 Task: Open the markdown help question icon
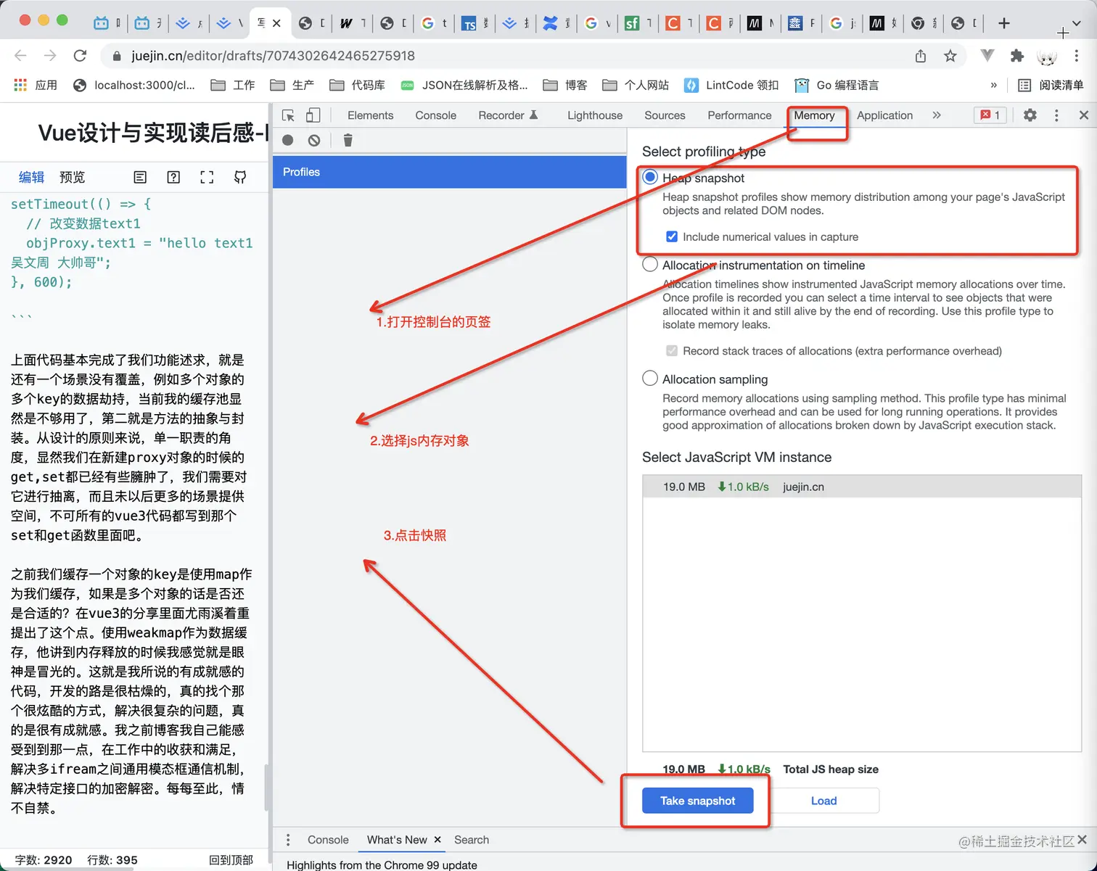(x=173, y=177)
